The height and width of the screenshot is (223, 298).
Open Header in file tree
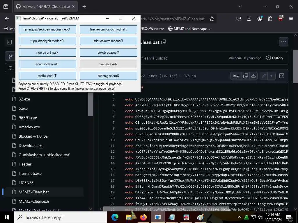point(25,164)
